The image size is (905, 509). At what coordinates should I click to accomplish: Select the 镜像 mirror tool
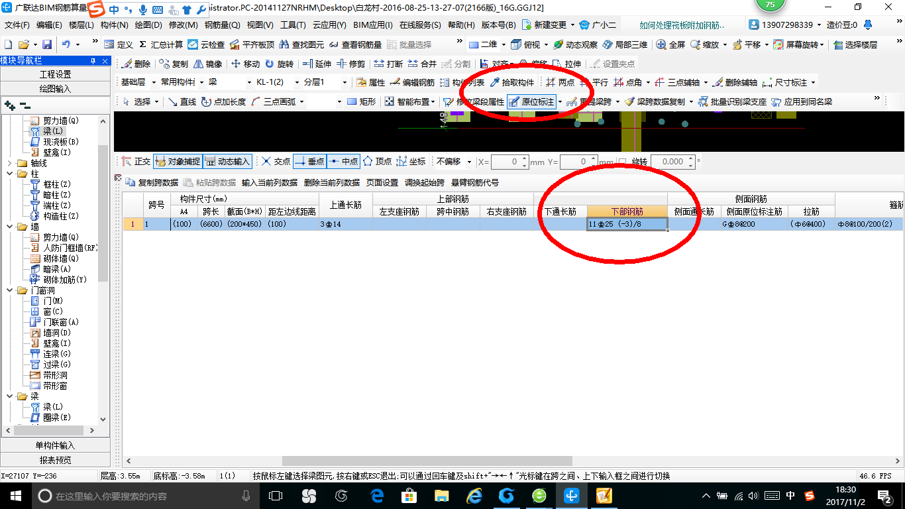pyautogui.click(x=207, y=64)
